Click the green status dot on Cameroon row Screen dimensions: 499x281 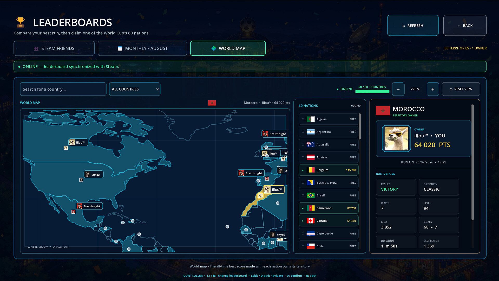[303, 208]
